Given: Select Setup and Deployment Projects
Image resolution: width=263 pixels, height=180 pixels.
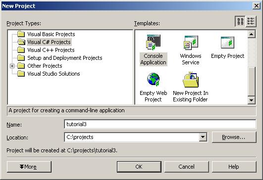Looking at the screenshot, I should click(65, 58).
